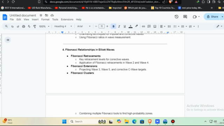Go to Docs home icon
224x126 pixels.
[5, 17]
